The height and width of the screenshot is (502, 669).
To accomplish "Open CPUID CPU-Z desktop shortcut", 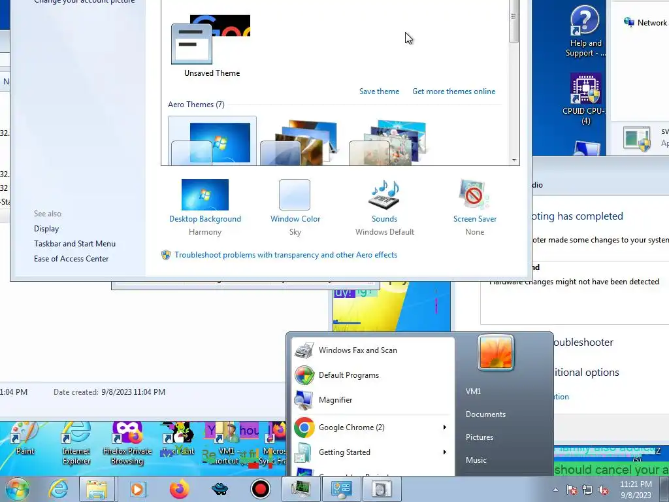I will point(585,99).
